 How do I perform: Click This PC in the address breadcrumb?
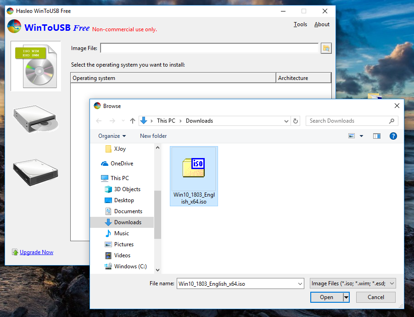point(166,121)
